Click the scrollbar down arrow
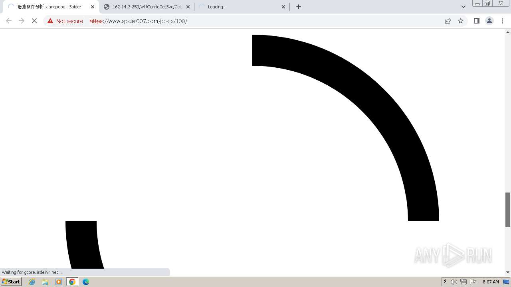Screen dimensions: 511x287 click(x=508, y=272)
